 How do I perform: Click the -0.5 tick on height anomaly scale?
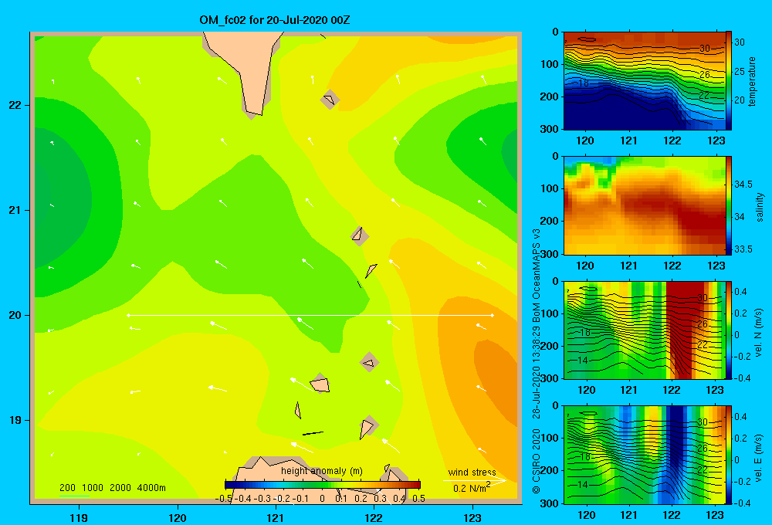pyautogui.click(x=224, y=499)
